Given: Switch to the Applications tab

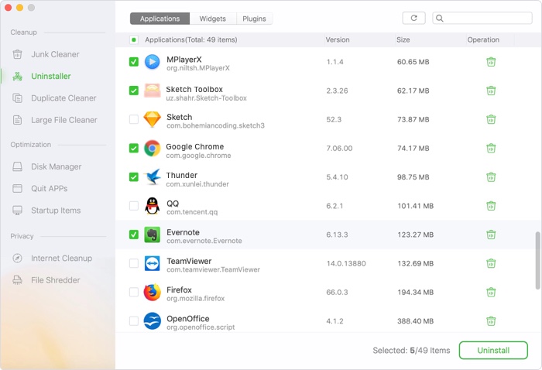Looking at the screenshot, I should click(160, 19).
